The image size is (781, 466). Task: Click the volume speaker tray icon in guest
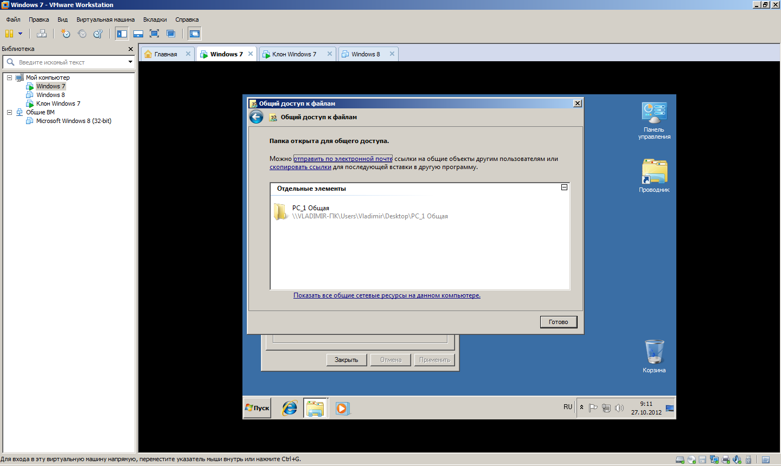619,408
